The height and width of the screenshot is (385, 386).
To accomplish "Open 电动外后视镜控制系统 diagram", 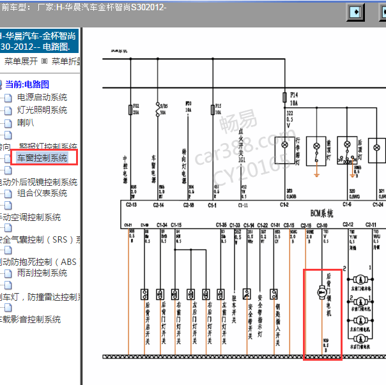I will [x=38, y=182].
